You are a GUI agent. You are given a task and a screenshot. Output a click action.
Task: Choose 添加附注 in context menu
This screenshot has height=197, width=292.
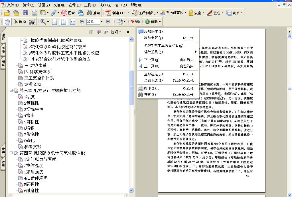tap(168, 32)
